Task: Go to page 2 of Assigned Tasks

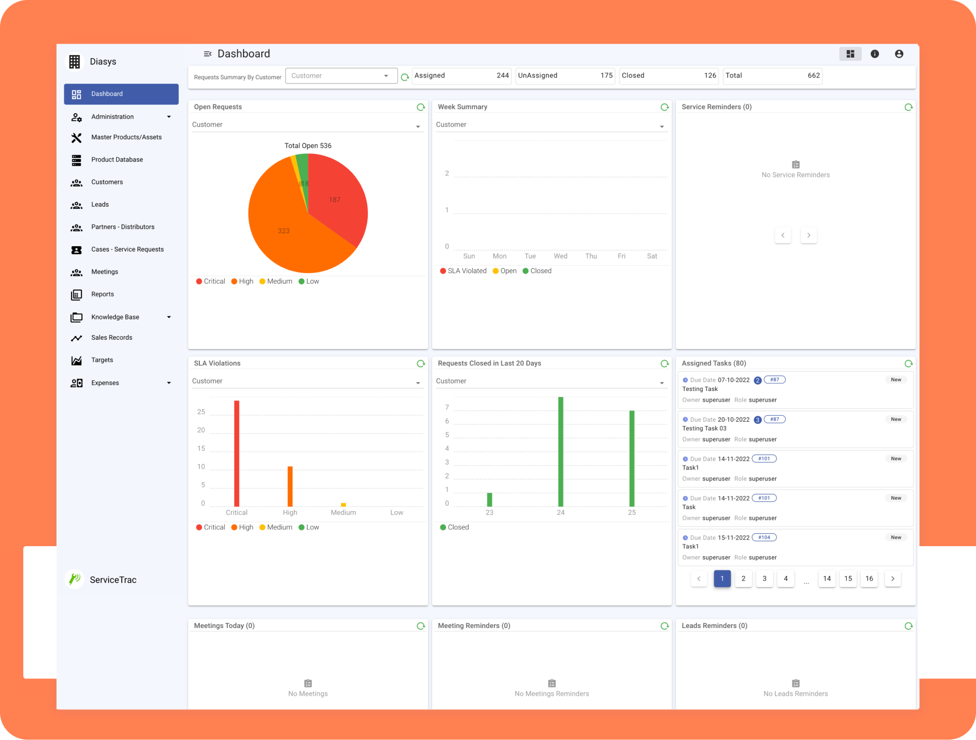Action: coord(743,578)
